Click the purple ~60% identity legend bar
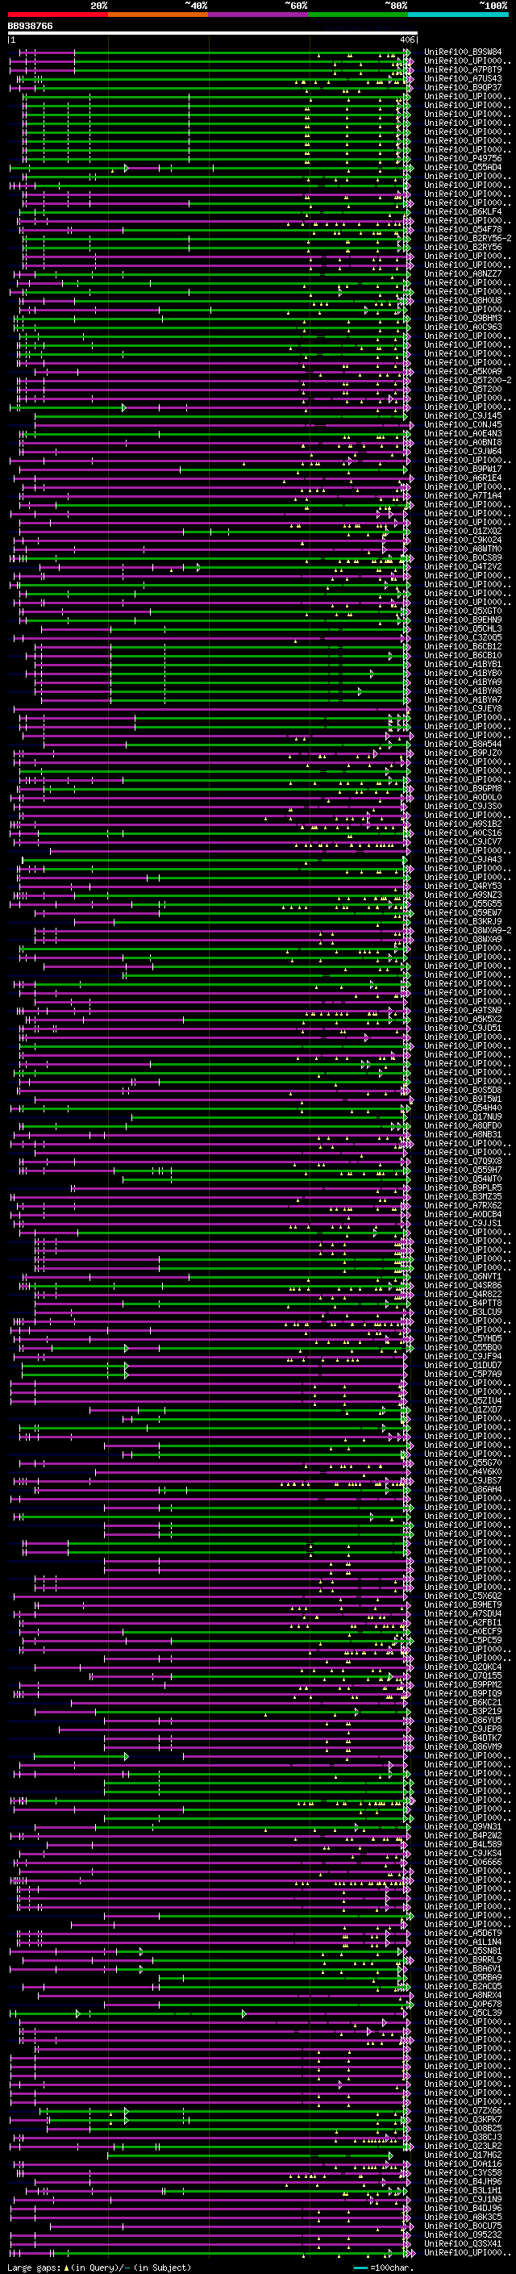Image resolution: width=516 pixels, height=2274 pixels. [x=259, y=15]
